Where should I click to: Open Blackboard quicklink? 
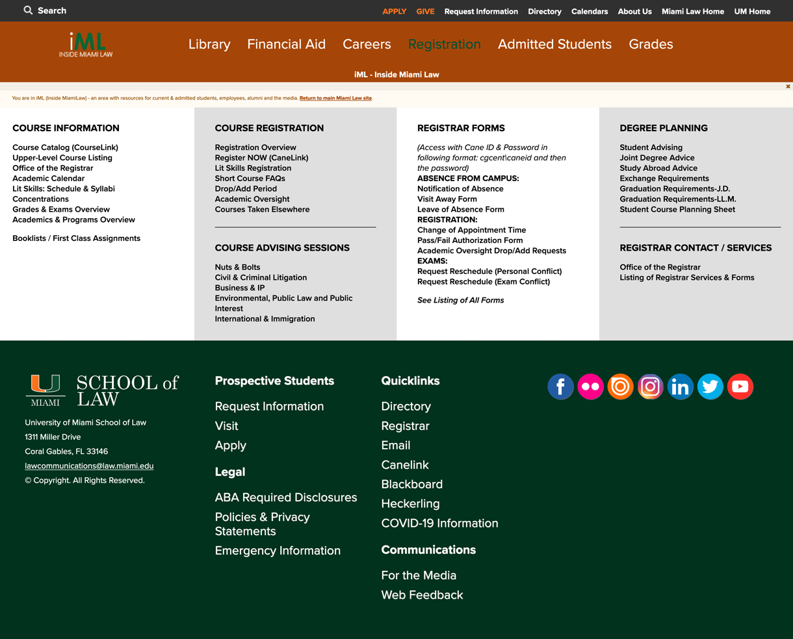(x=412, y=484)
